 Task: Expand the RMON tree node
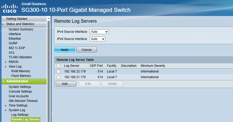pos(6,62)
